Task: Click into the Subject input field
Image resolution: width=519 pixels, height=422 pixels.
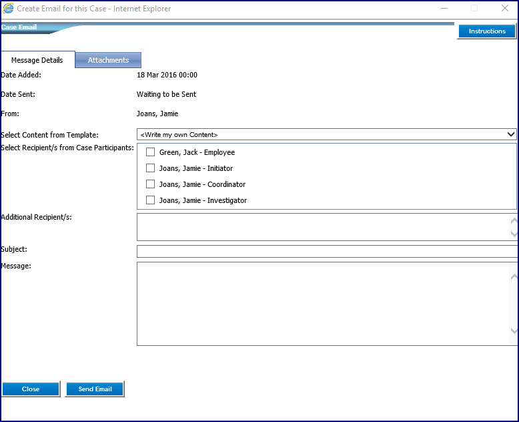Action: point(327,252)
